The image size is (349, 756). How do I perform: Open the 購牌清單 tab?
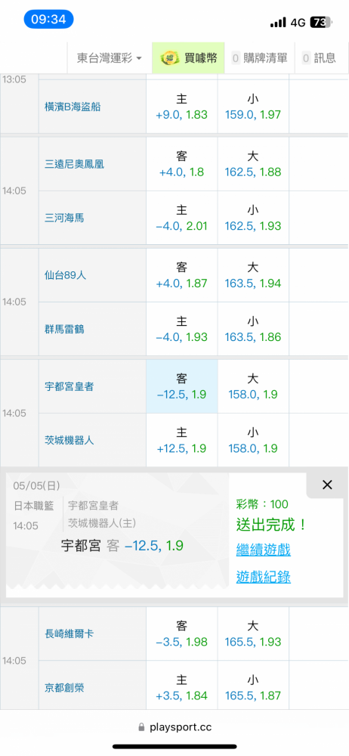[259, 58]
